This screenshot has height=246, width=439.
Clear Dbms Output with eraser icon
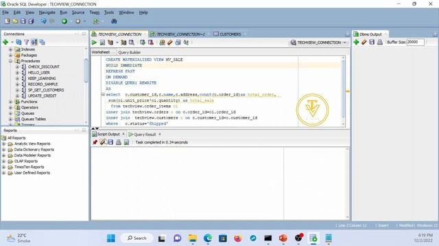[x=364, y=42]
